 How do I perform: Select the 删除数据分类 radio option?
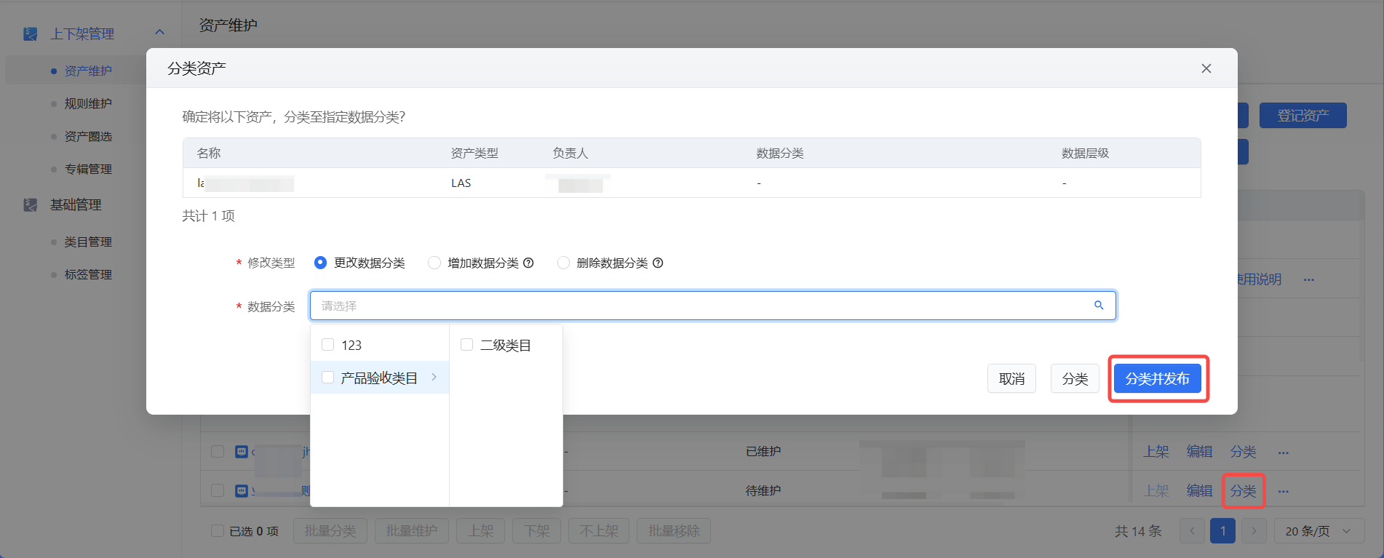tap(563, 263)
